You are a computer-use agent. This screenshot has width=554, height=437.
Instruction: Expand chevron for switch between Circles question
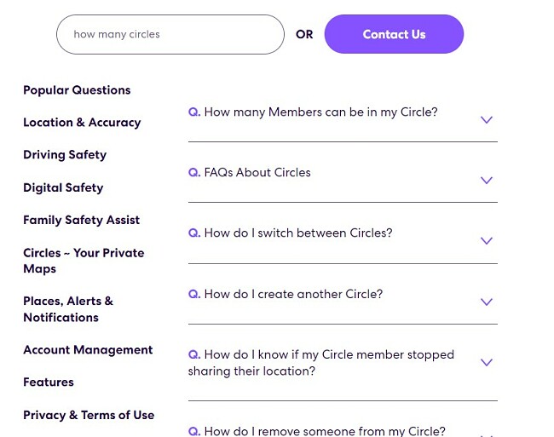click(x=487, y=241)
